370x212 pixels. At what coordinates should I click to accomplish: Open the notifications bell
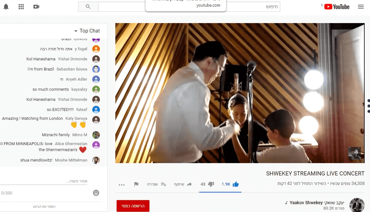(6, 7)
